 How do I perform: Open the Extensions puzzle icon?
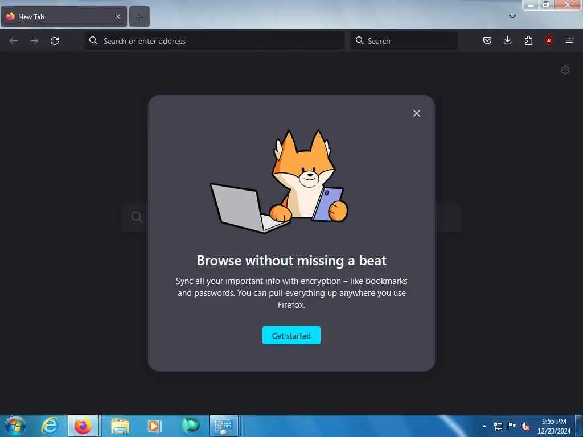(x=528, y=40)
